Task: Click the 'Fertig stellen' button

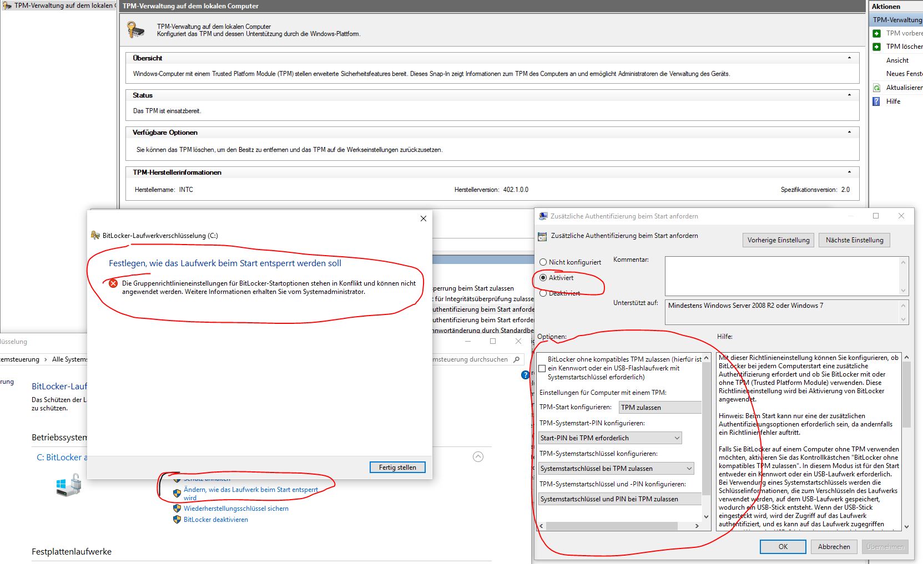Action: (x=397, y=468)
